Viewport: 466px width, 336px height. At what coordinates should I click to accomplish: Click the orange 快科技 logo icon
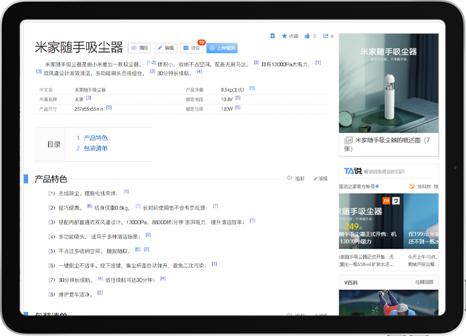(412, 186)
